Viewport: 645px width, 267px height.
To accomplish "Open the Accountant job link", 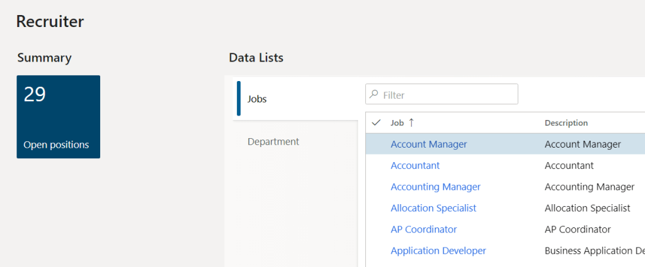I will [415, 166].
